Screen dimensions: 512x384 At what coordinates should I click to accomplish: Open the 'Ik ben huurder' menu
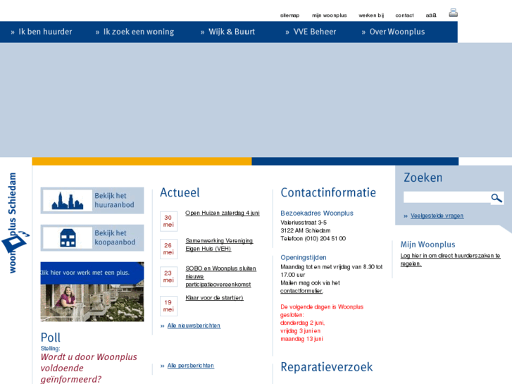click(x=42, y=32)
